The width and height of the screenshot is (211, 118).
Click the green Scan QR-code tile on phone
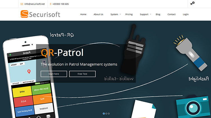coord(41,89)
